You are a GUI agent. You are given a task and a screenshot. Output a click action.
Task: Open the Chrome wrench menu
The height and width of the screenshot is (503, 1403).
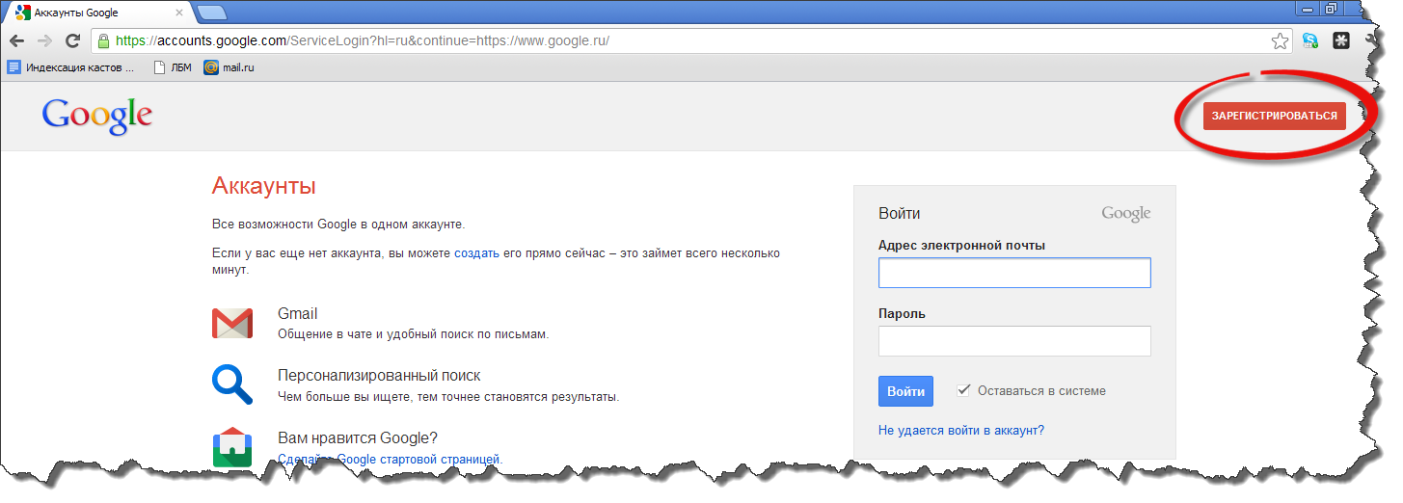tap(1372, 40)
